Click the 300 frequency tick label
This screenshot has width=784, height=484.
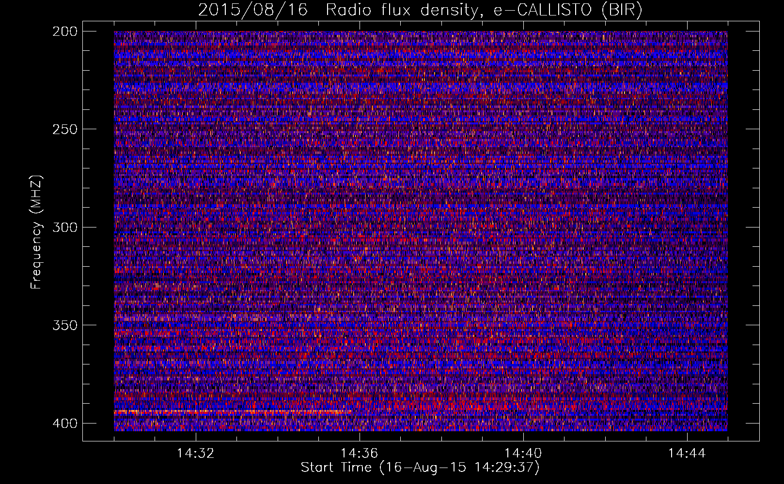[64, 227]
